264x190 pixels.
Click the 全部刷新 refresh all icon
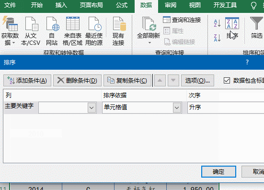[x=149, y=24]
